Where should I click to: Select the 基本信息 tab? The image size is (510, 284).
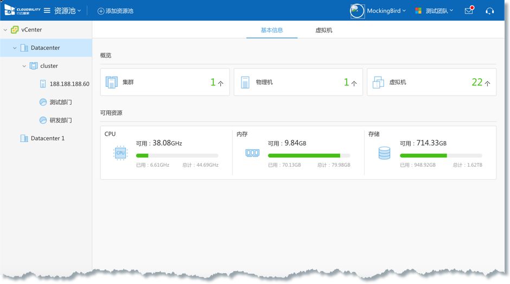pyautogui.click(x=272, y=30)
